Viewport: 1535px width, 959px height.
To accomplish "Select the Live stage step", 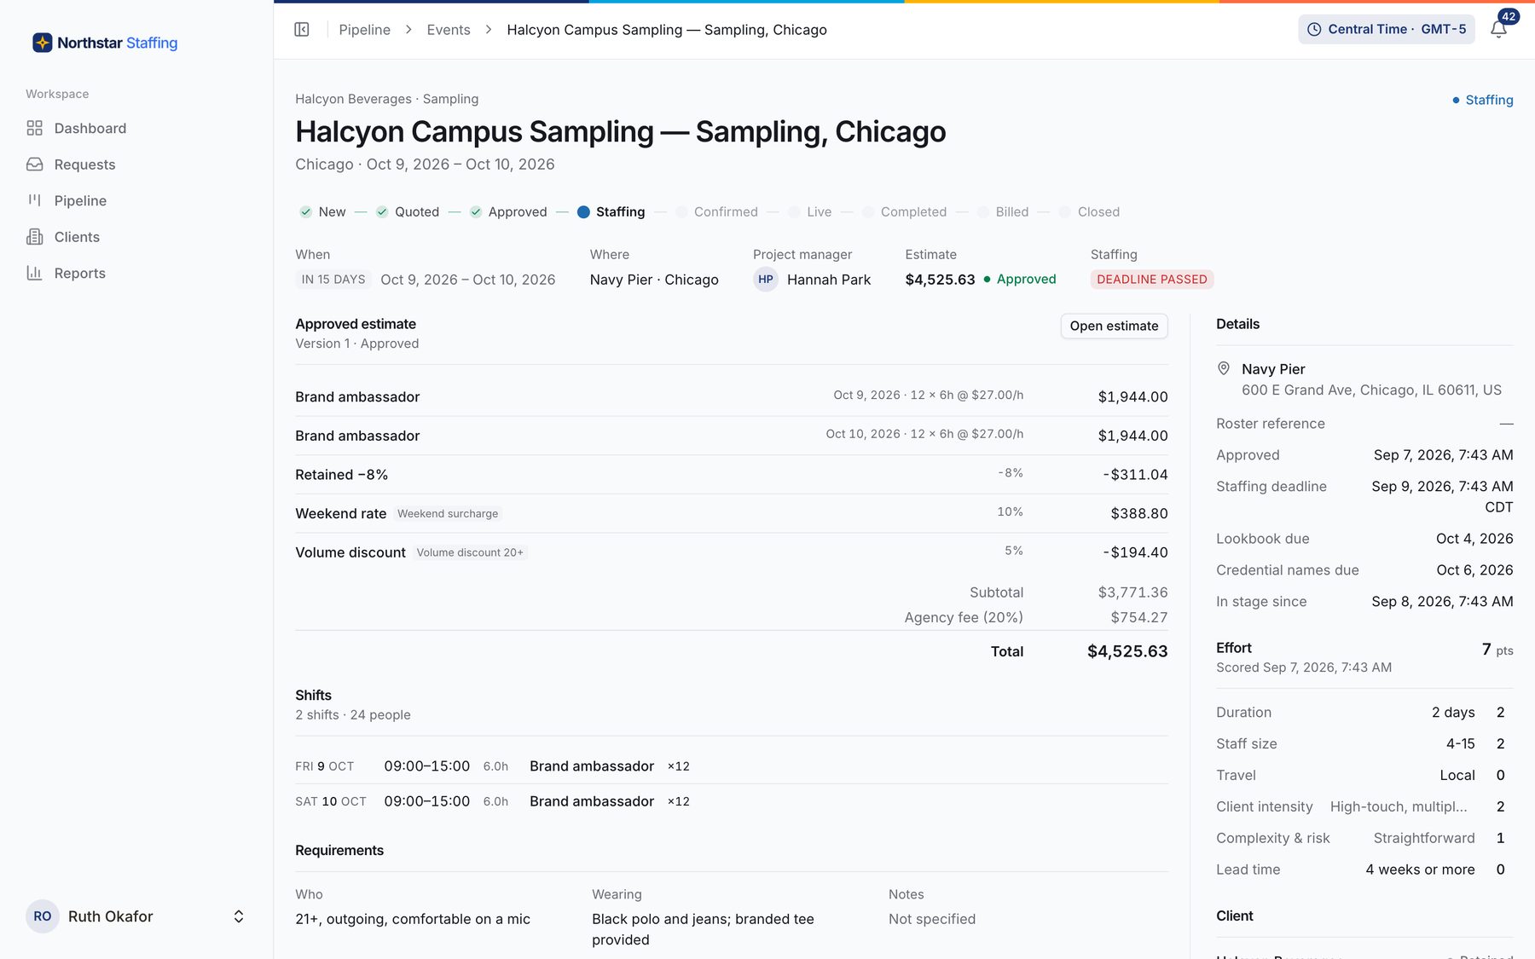I will pyautogui.click(x=810, y=211).
